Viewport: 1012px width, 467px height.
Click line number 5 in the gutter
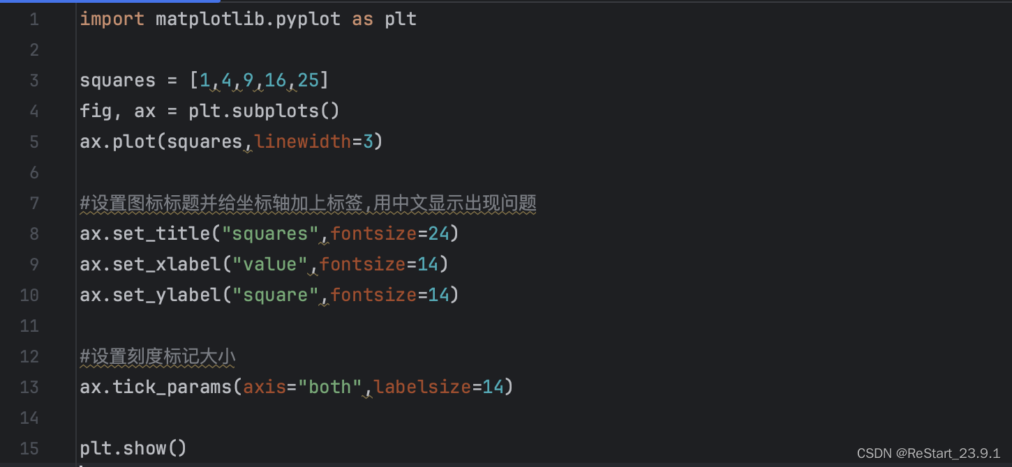pyautogui.click(x=34, y=142)
